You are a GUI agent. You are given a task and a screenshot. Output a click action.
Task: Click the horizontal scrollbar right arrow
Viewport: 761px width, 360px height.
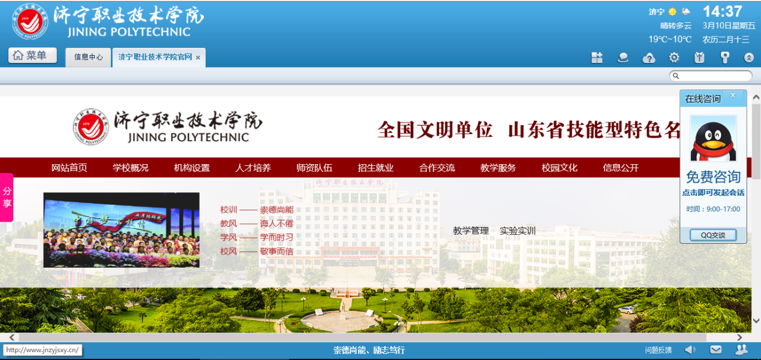739,338
